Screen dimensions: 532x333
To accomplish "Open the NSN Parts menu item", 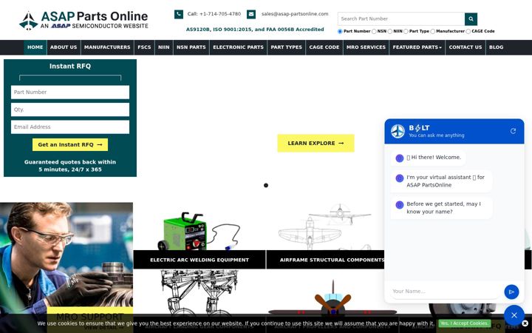I will [191, 47].
